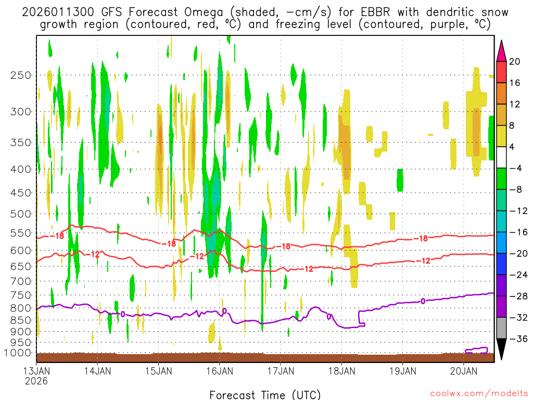Click the 700 pressure level label
533x400 pixels.
20,281
